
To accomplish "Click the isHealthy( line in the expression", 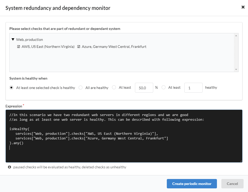I will [19, 129].
